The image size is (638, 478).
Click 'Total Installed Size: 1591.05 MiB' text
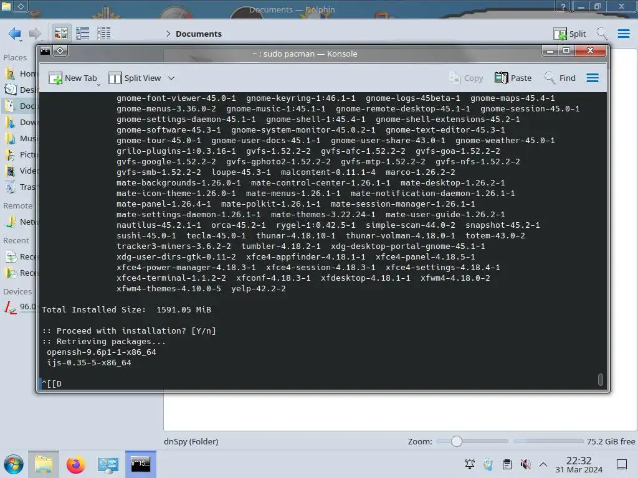[126, 310]
